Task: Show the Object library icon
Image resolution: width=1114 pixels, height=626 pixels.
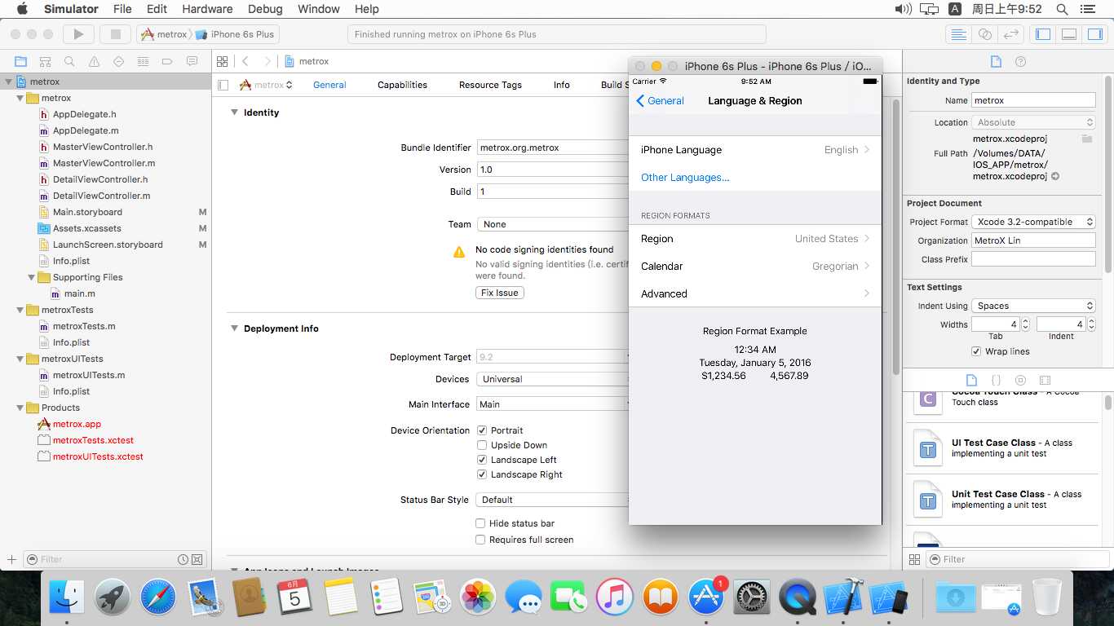Action: point(1020,380)
